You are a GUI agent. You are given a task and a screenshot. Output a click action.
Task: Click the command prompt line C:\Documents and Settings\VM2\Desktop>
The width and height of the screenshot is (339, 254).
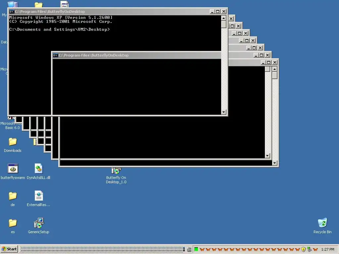59,29
